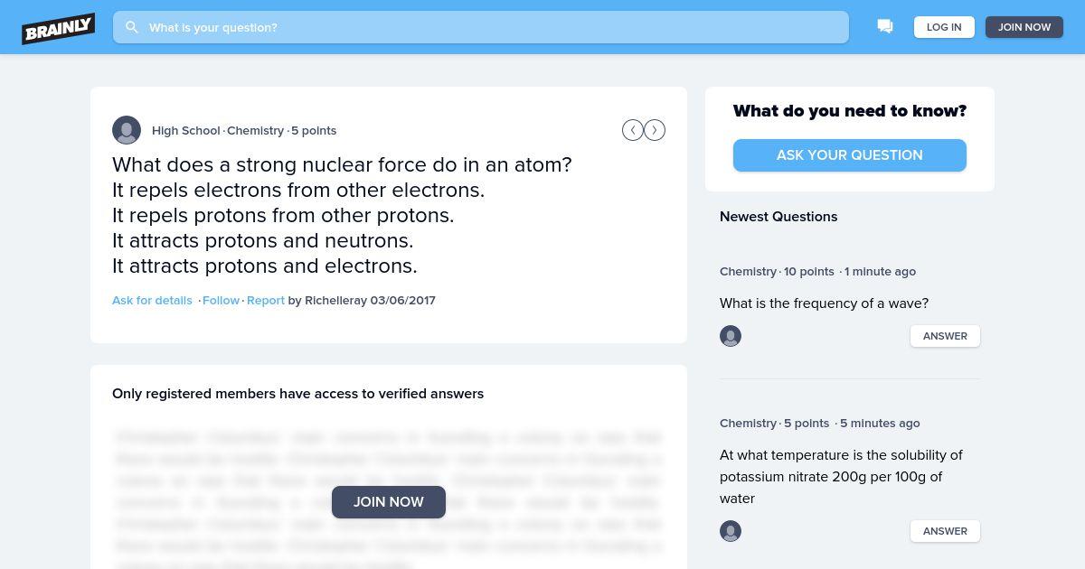Click JOIN NOW in the header

(1024, 27)
